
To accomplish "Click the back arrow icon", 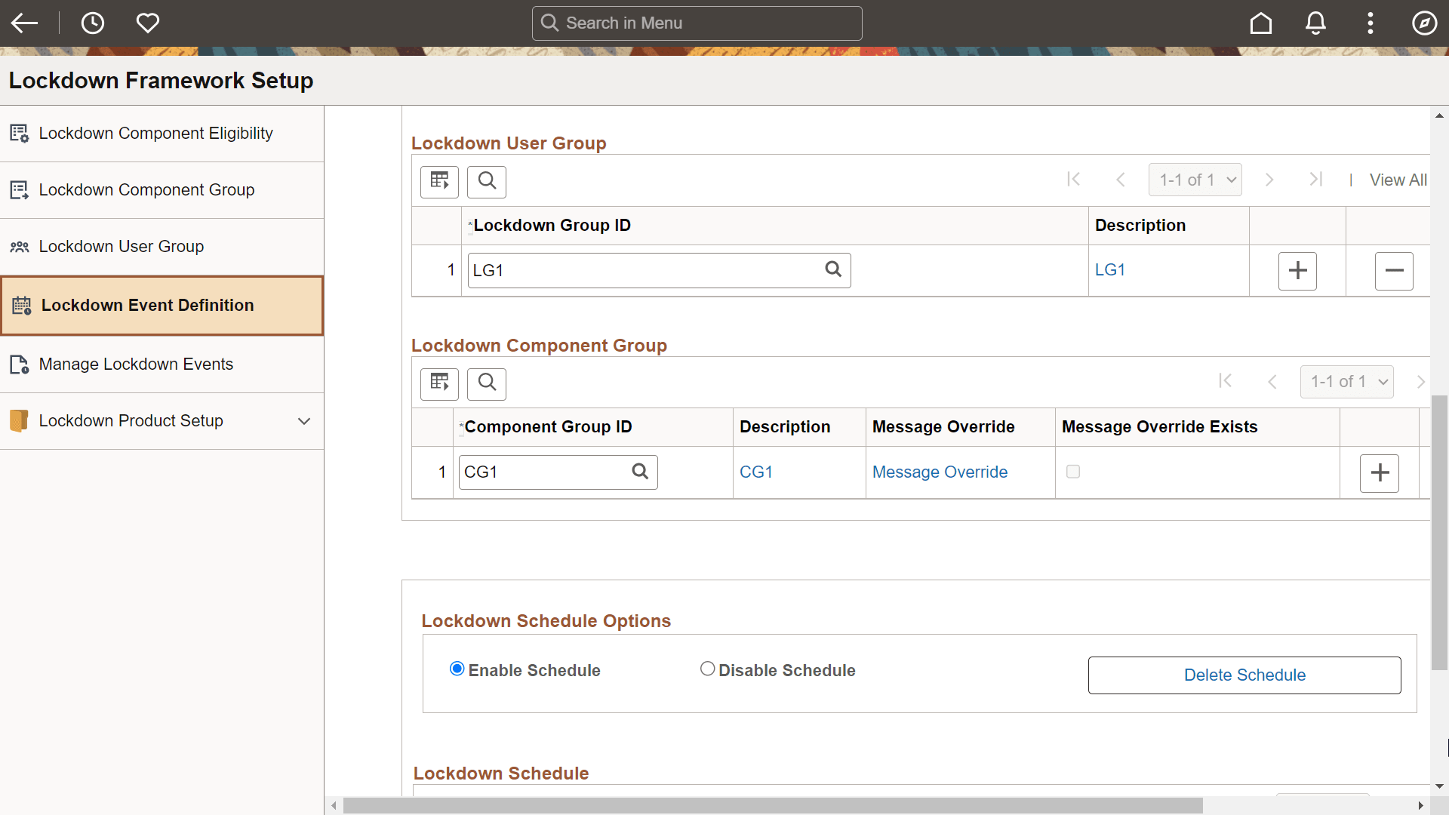I will tap(24, 23).
